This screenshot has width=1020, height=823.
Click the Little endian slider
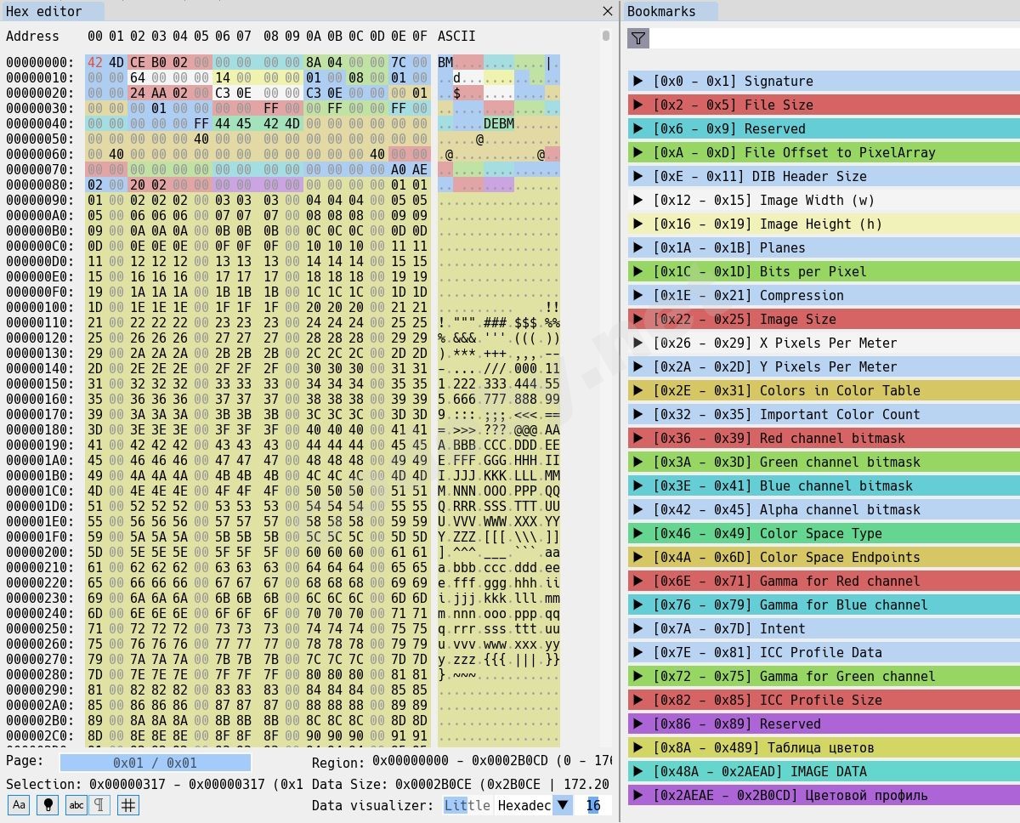click(x=467, y=805)
